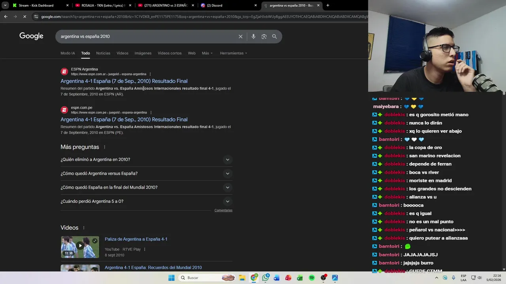The width and height of the screenshot is (506, 284).
Task: Open File Explorer from the taskbar
Action: coord(242,278)
